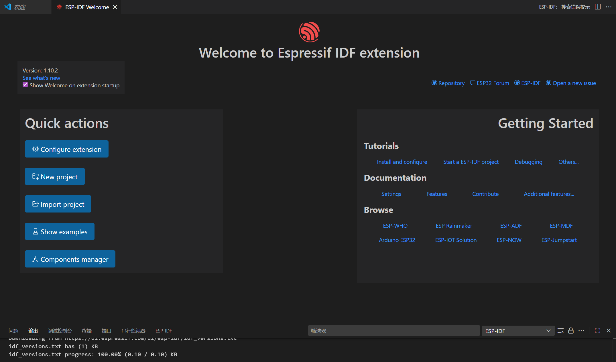Open Start a ESP-IDF project tutorial

point(471,162)
